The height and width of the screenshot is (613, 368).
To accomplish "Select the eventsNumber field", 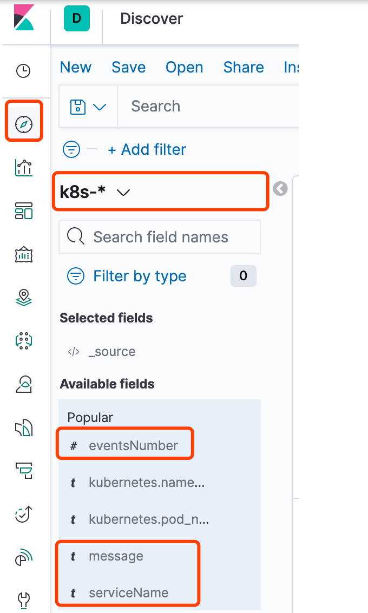I will pos(125,445).
